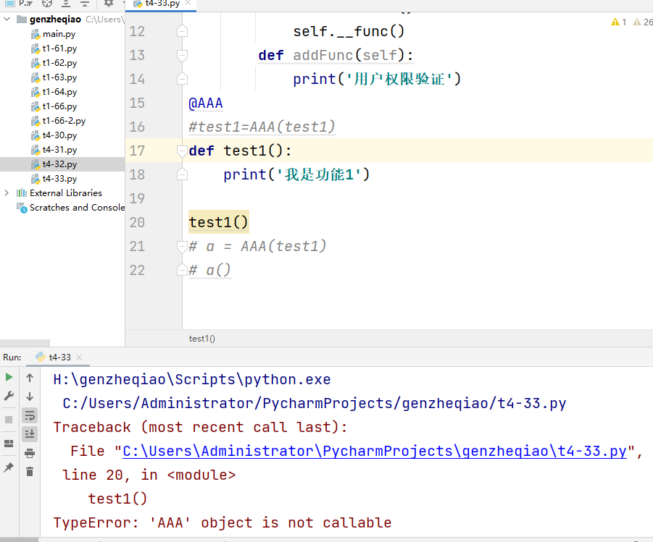Close the t4-33 Run tab
The width and height of the screenshot is (653, 542).
coord(79,357)
